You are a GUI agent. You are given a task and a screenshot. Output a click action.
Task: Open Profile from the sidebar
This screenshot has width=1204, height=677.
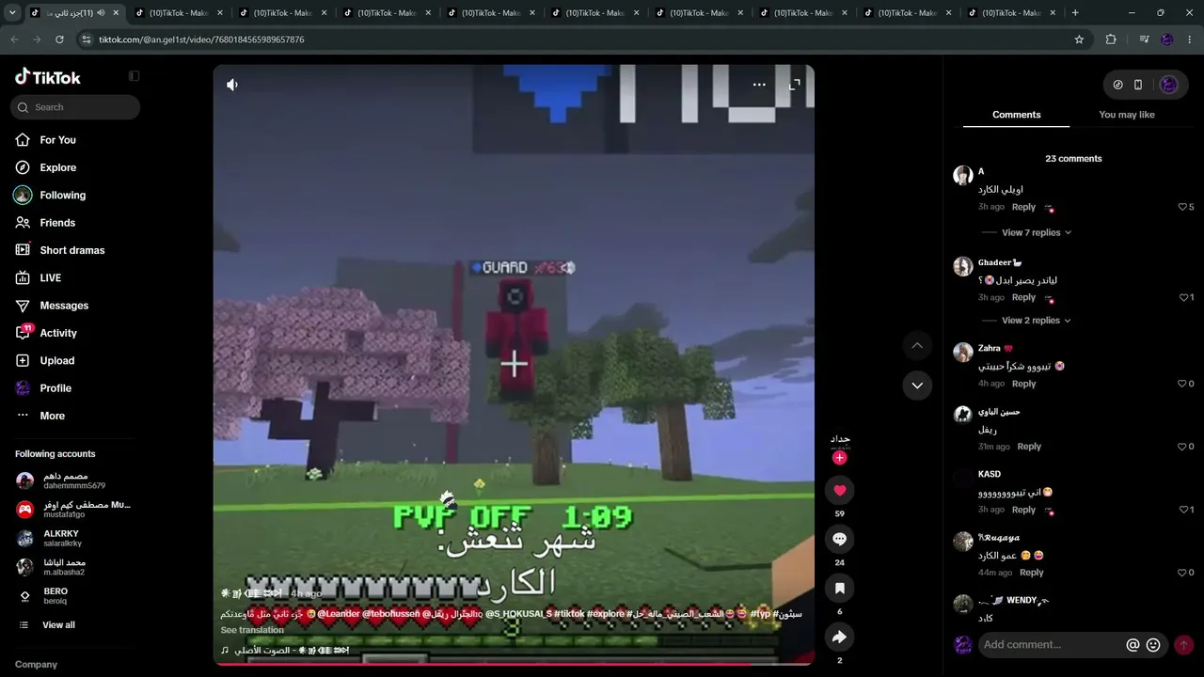click(x=55, y=388)
